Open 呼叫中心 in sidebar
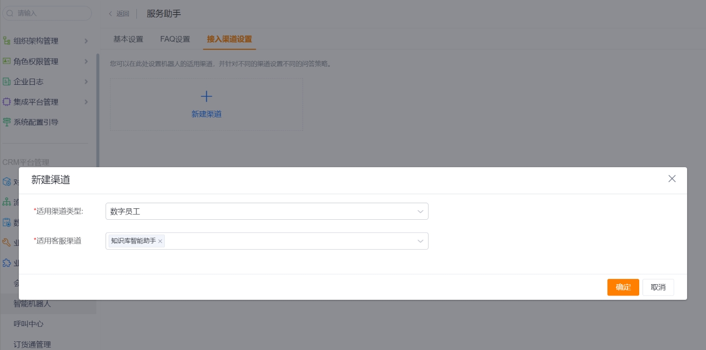 click(28, 324)
